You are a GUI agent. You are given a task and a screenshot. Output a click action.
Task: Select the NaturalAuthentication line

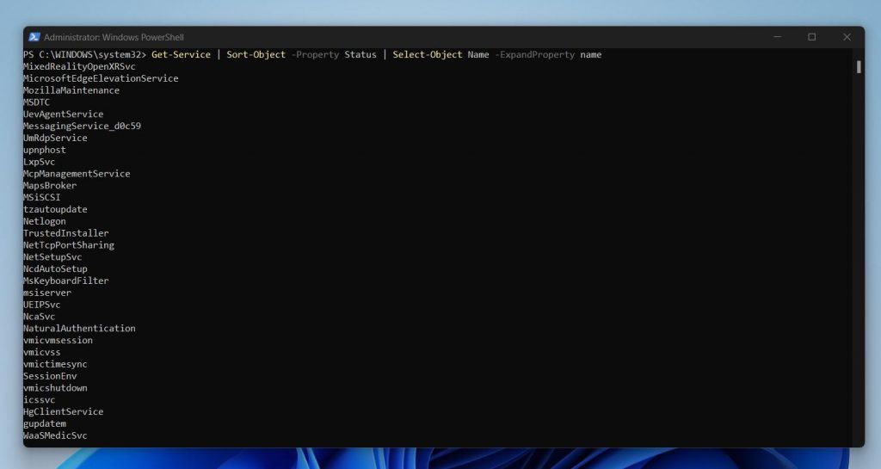(x=79, y=328)
